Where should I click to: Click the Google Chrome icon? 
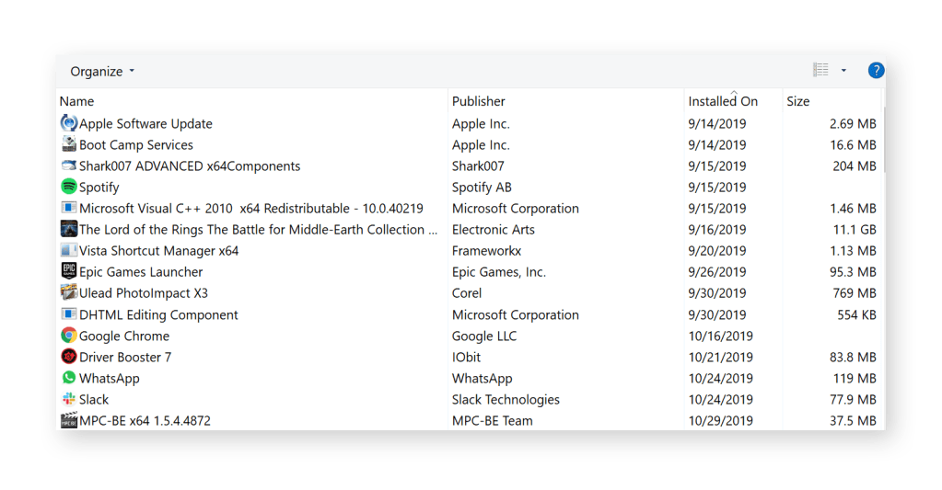(x=68, y=336)
